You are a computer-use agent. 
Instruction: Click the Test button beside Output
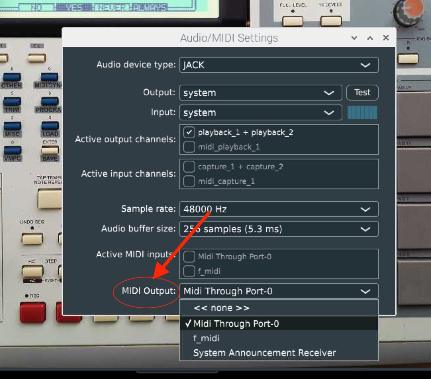pos(362,93)
